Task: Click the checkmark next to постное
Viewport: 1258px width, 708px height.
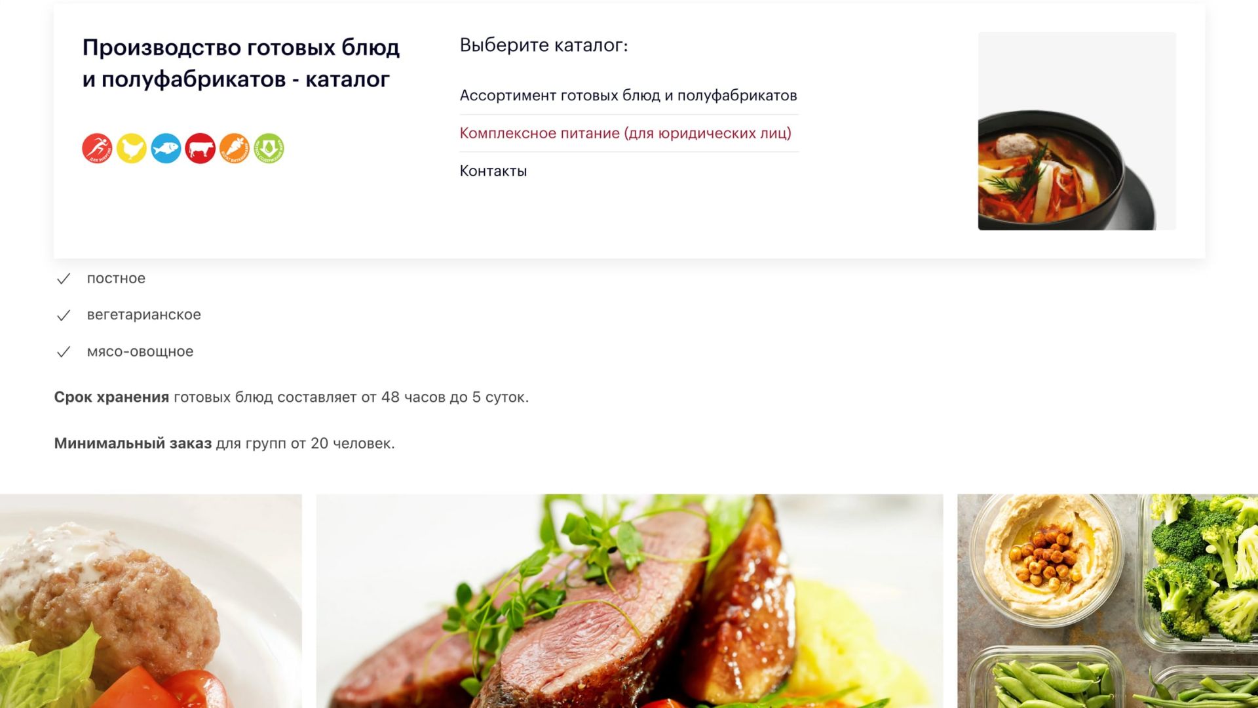Action: pyautogui.click(x=64, y=279)
